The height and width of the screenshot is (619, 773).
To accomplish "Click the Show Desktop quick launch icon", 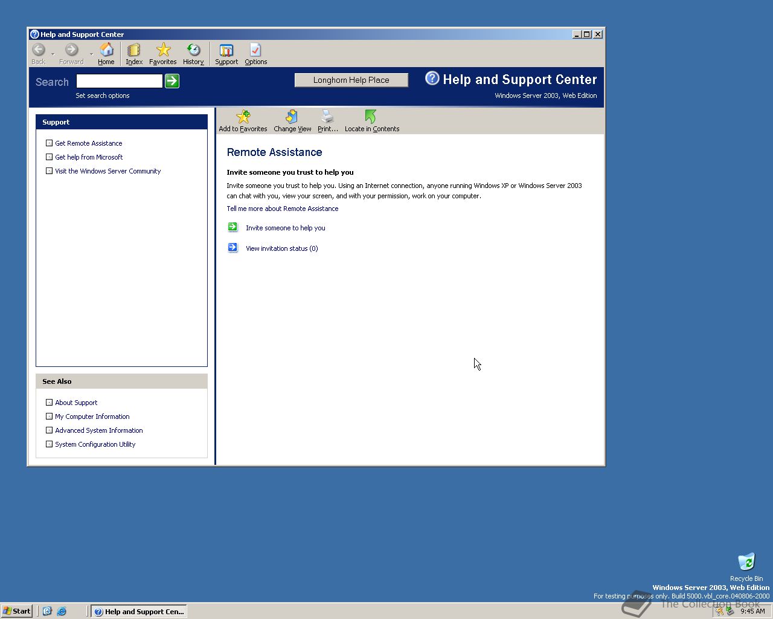I will [48, 611].
